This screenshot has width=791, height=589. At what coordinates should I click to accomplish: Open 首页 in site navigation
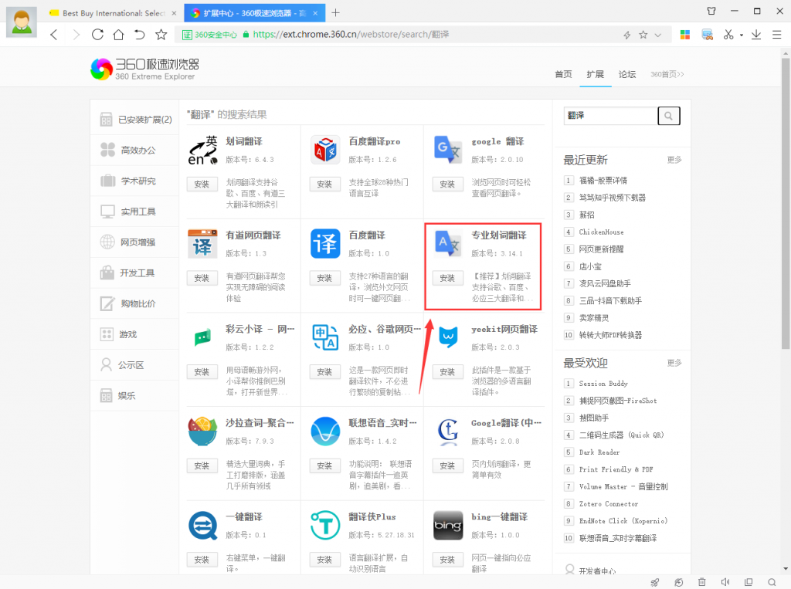563,74
